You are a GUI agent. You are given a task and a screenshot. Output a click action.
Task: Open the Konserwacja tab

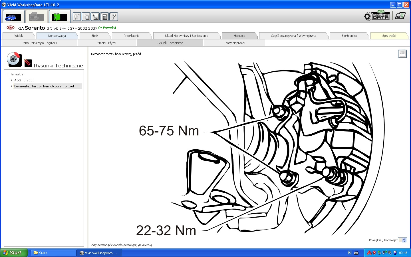coord(57,36)
